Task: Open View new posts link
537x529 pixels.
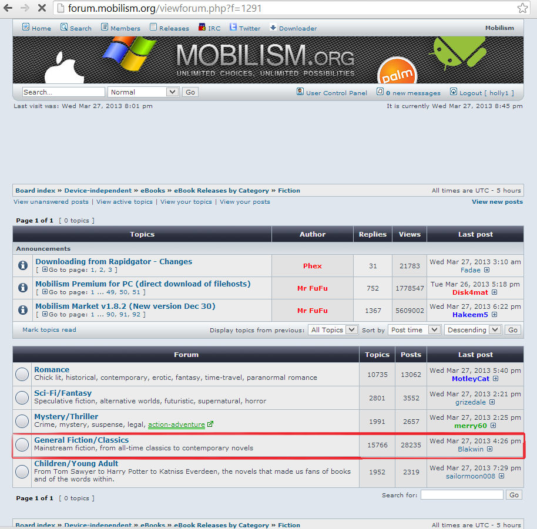Action: (497, 202)
